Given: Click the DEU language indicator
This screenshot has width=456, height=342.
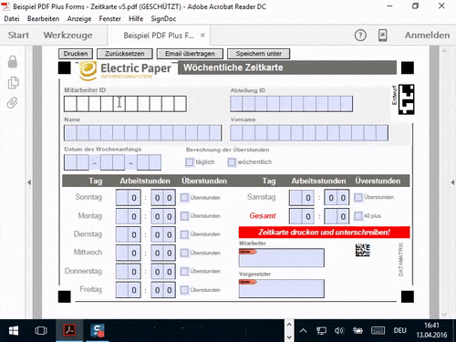Looking at the screenshot, I should pos(399,330).
